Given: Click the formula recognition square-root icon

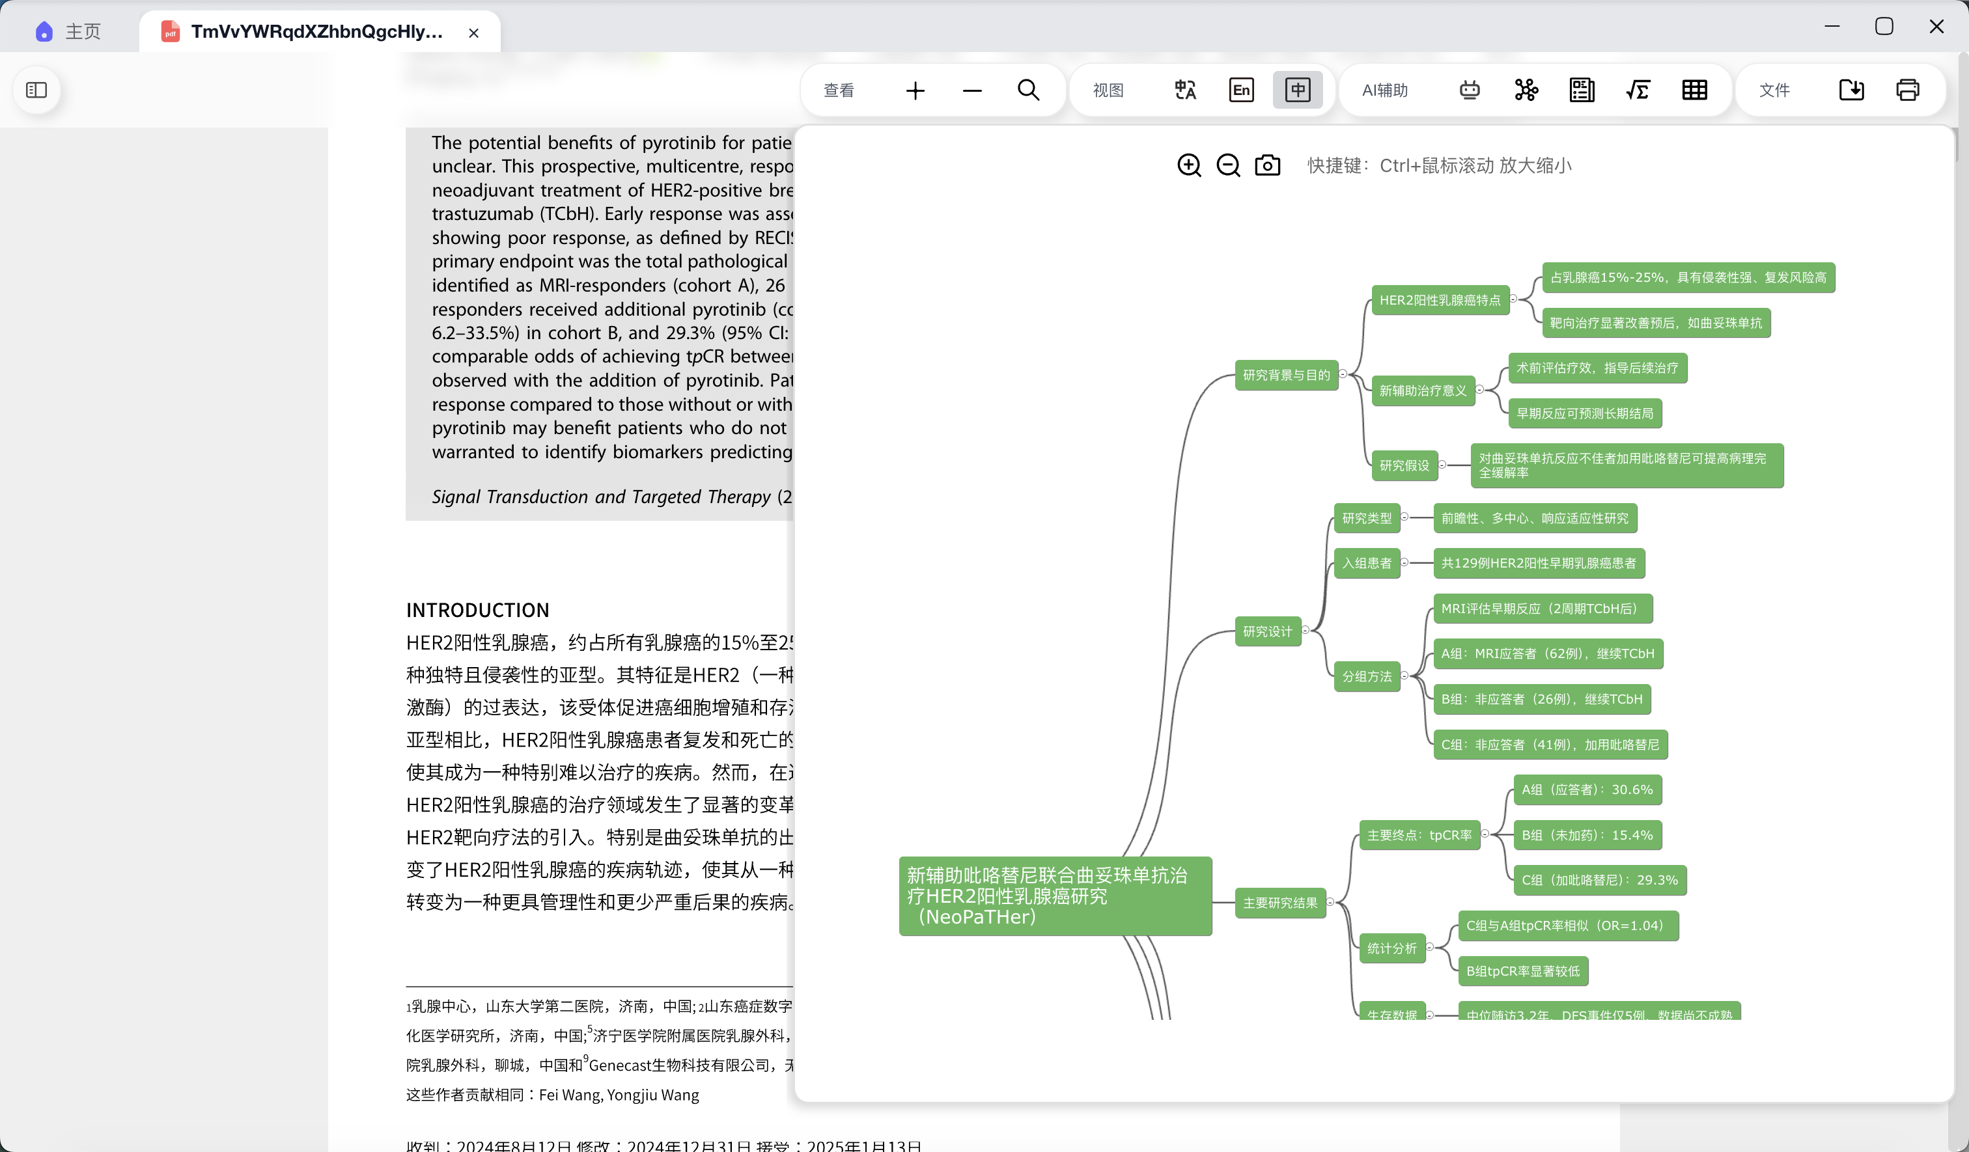Looking at the screenshot, I should pos(1638,90).
